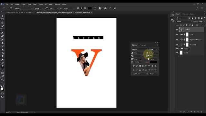Hide the Vibrance 1 layer
The image size is (206, 116).
pyautogui.click(x=177, y=45)
